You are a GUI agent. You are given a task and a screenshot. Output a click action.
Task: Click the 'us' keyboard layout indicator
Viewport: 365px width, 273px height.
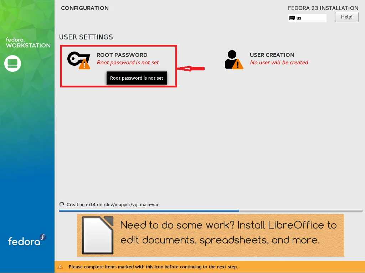pyautogui.click(x=307, y=18)
